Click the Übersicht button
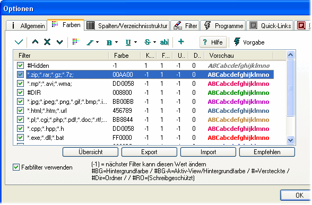 pyautogui.click(x=90, y=152)
